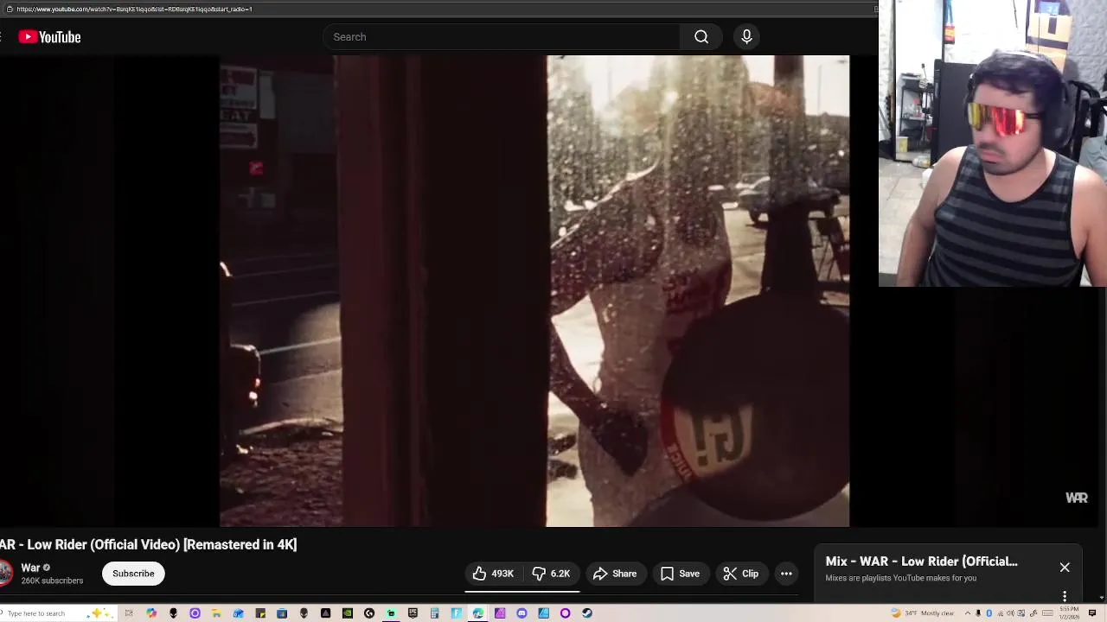Open the Windows notification center icon
The height and width of the screenshot is (622, 1107).
coord(1092,613)
